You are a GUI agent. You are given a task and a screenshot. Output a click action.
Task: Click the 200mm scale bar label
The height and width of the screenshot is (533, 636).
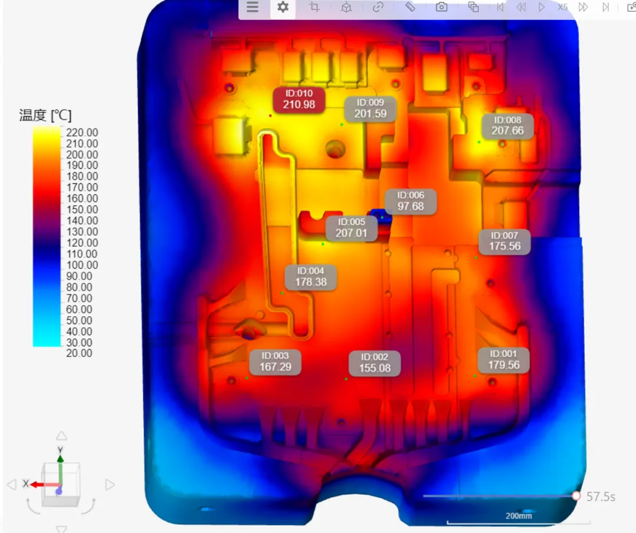pos(518,515)
